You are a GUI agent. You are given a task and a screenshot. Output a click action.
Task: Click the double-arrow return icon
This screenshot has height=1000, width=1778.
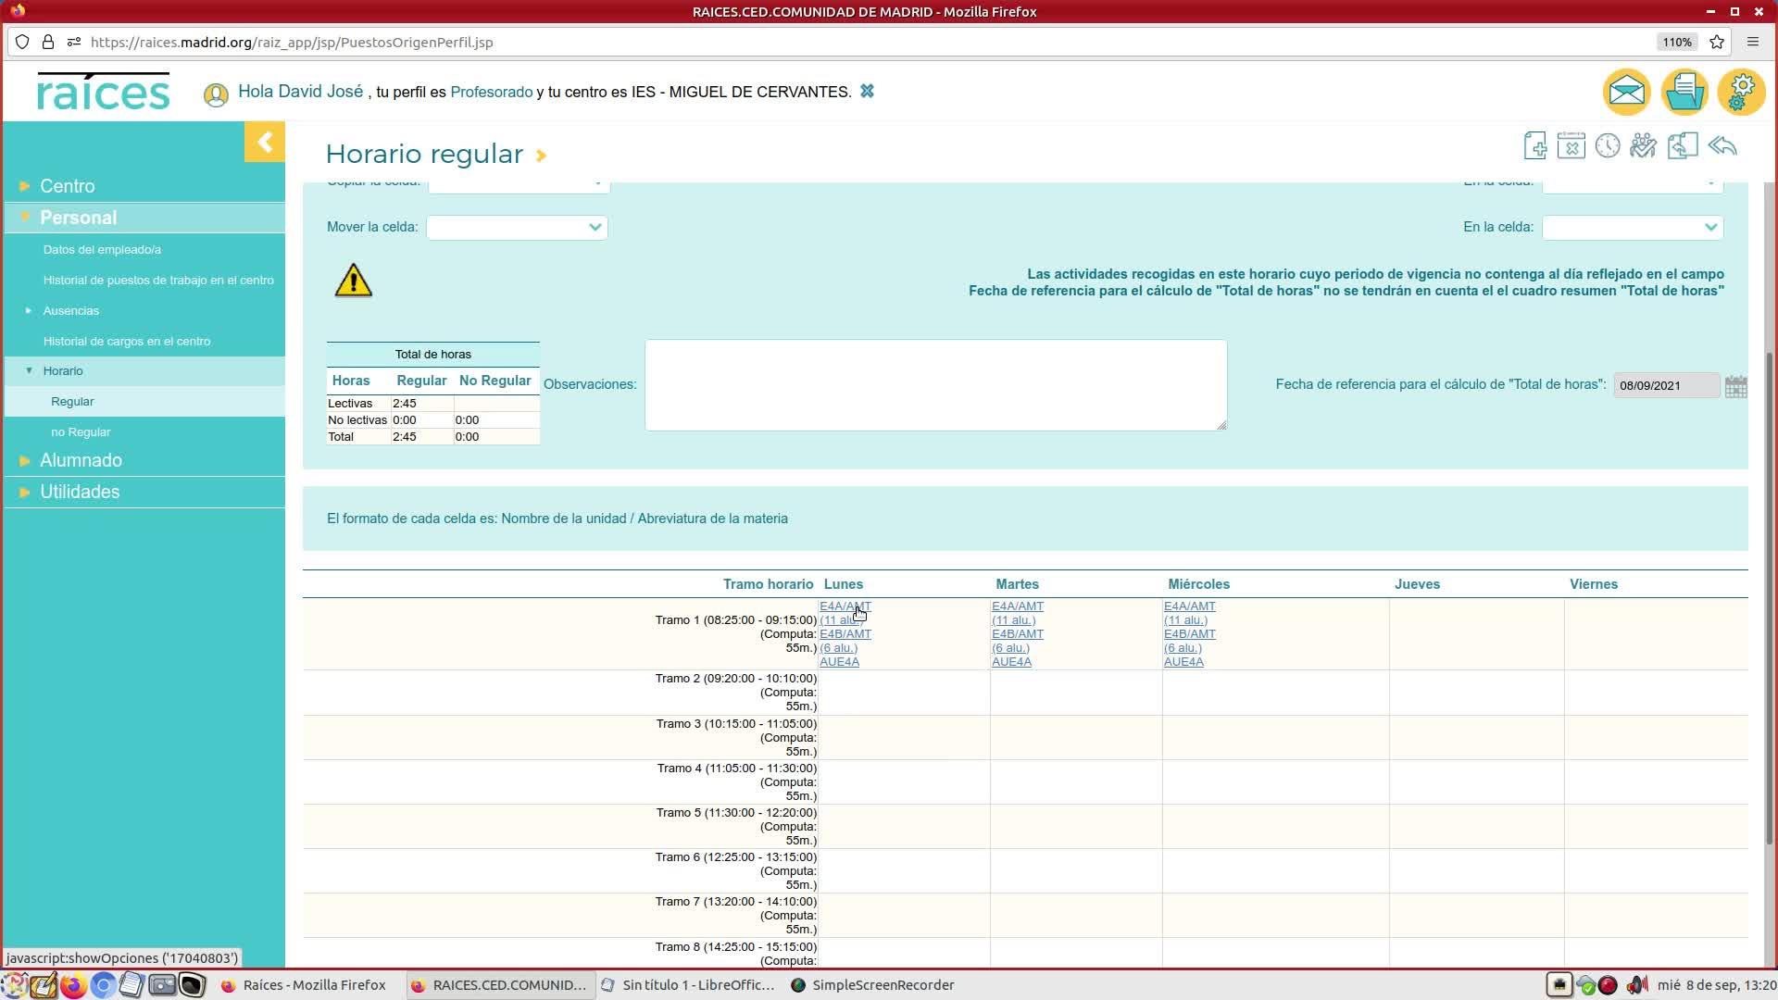click(x=1722, y=146)
